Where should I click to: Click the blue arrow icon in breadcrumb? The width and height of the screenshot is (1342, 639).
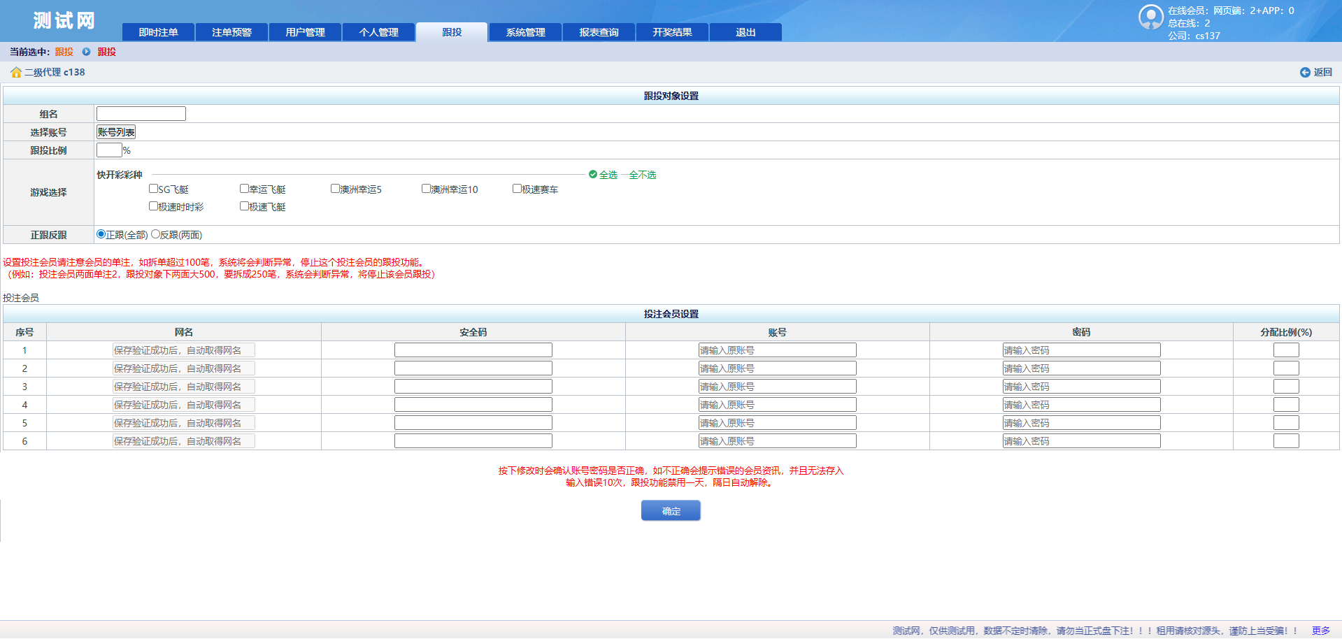click(x=86, y=52)
